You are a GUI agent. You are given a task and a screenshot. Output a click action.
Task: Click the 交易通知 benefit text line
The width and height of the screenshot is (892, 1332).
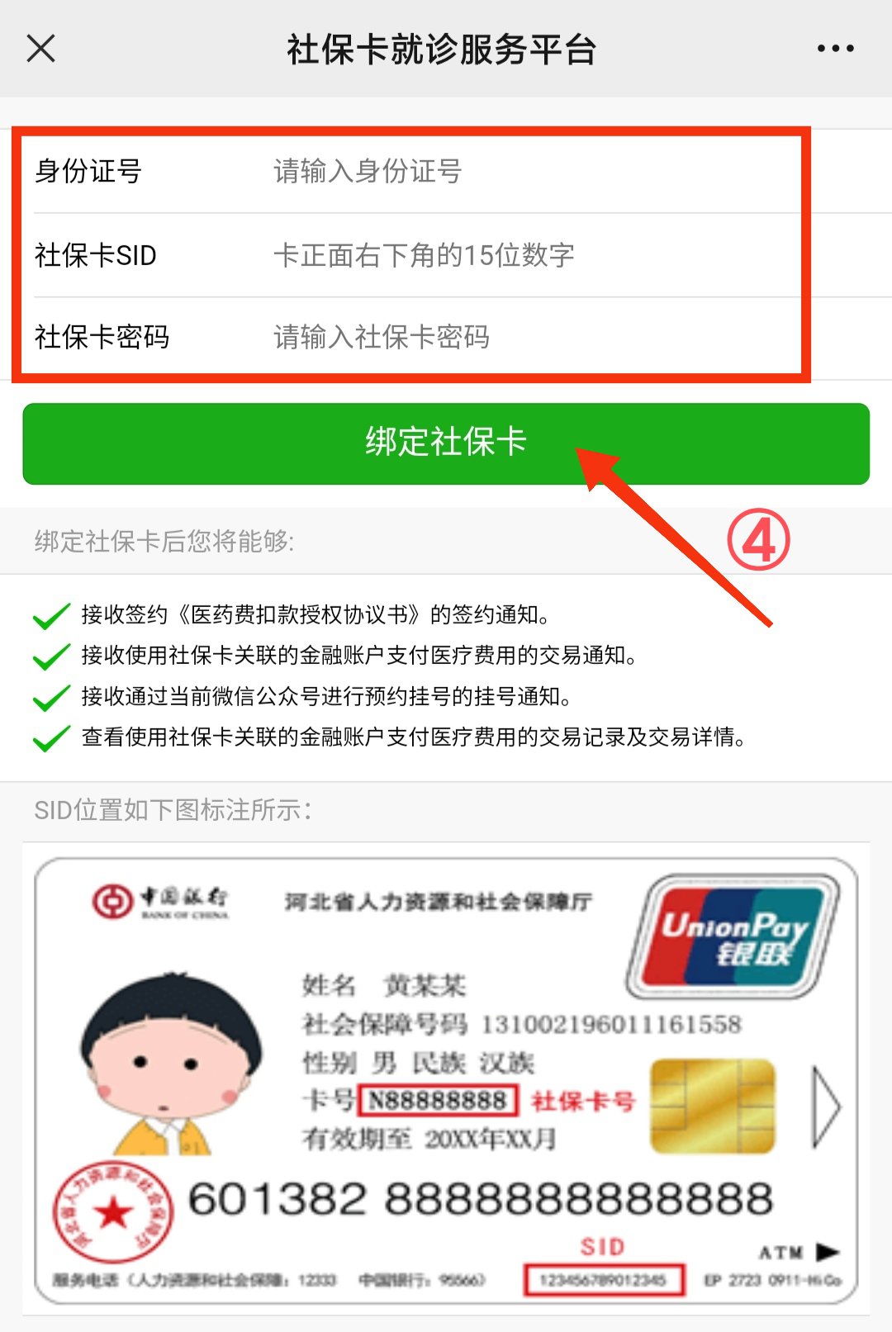pyautogui.click(x=359, y=656)
